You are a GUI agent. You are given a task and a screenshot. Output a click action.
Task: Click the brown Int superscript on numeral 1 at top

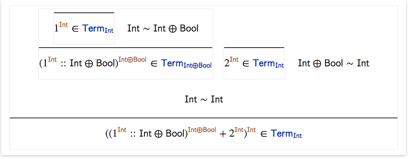(64, 25)
